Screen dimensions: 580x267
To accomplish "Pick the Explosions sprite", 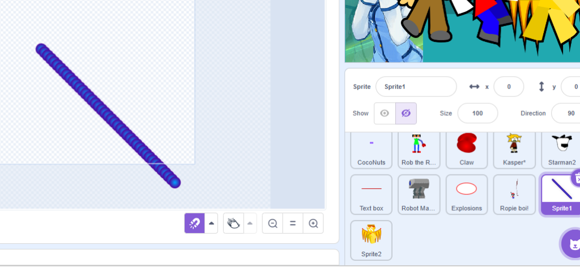I will click(466, 194).
